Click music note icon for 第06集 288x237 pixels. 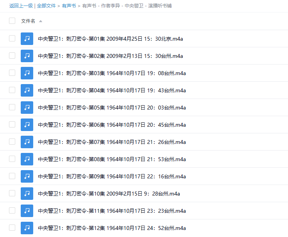pyautogui.click(x=27, y=125)
